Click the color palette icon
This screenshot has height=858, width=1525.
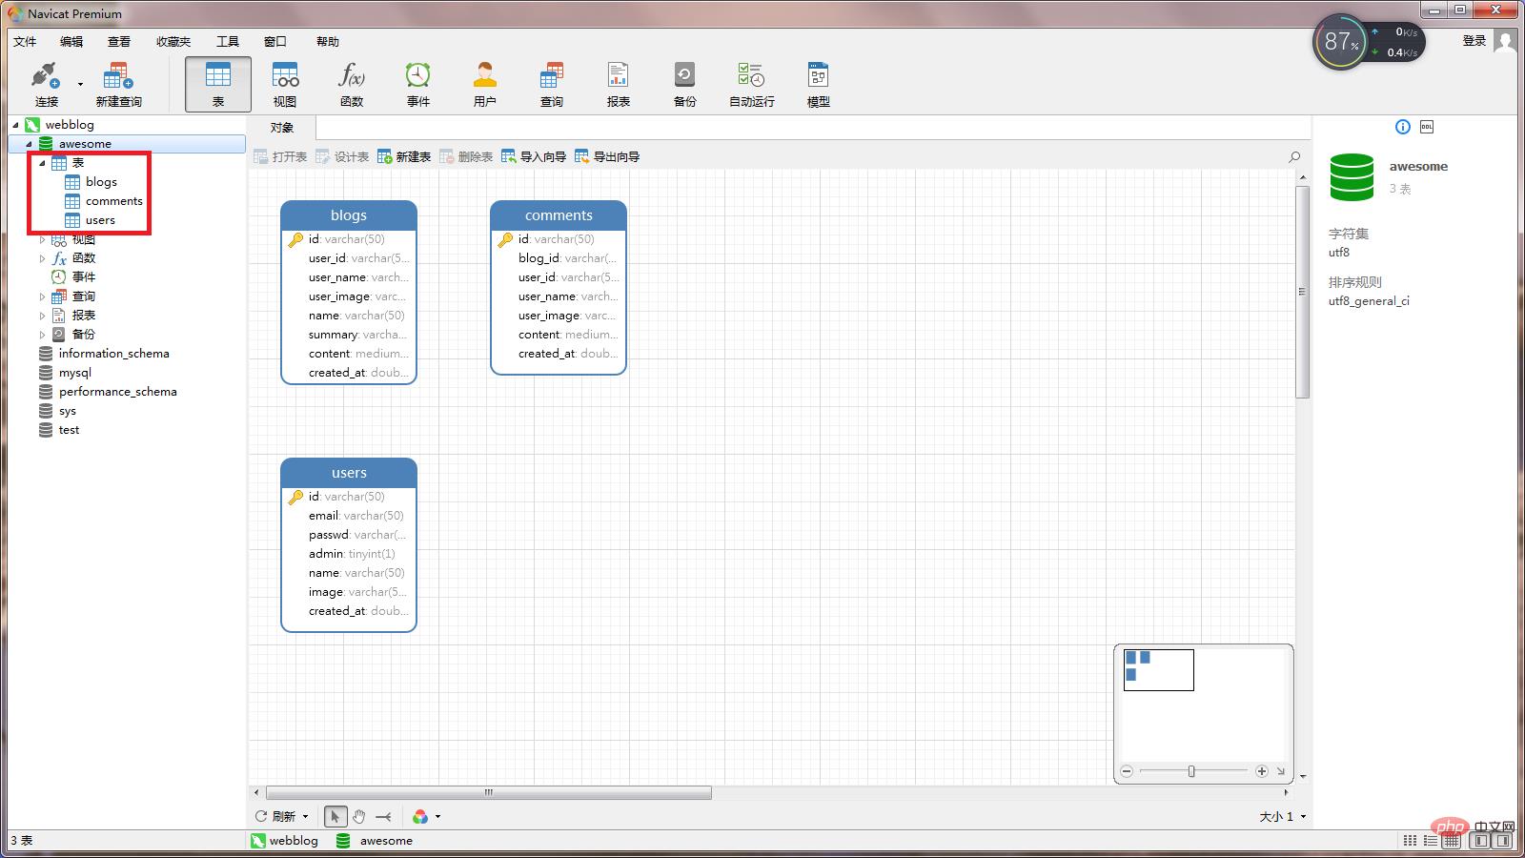click(420, 816)
